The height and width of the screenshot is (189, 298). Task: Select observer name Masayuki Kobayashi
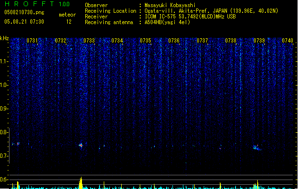tap(170, 5)
